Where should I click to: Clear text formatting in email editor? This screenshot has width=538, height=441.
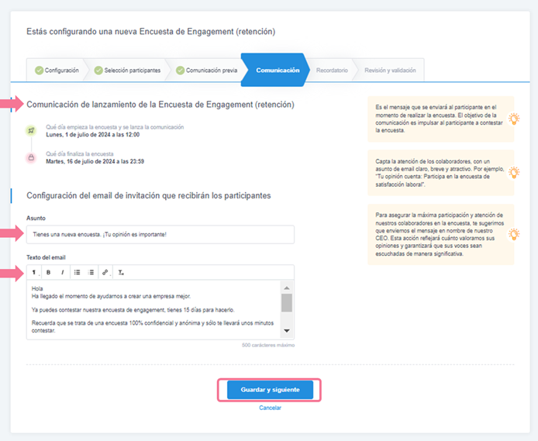[121, 273]
